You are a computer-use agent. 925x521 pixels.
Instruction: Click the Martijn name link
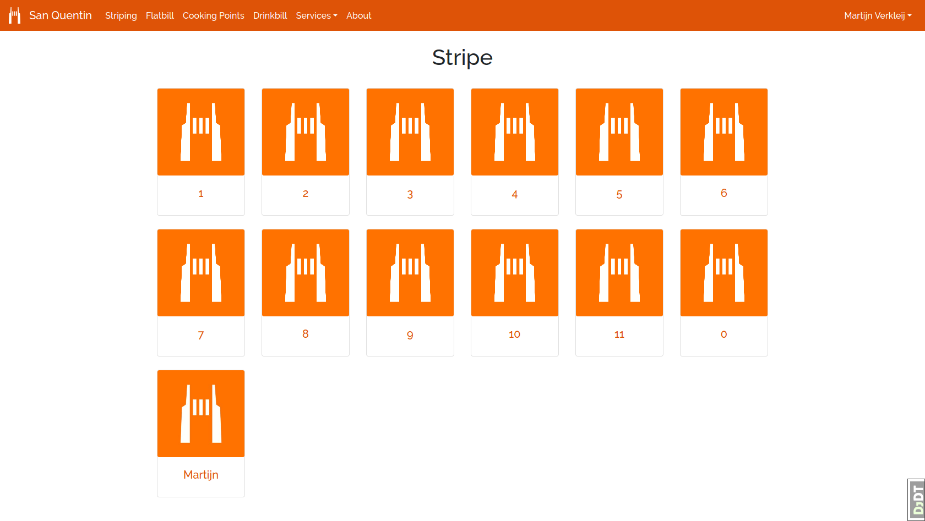(x=201, y=475)
